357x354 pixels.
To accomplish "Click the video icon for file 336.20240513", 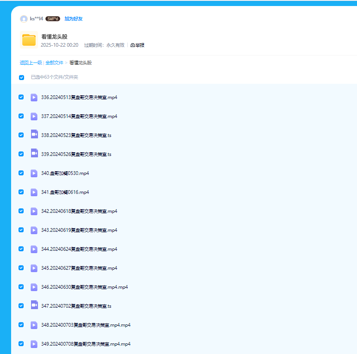I will pos(34,97).
